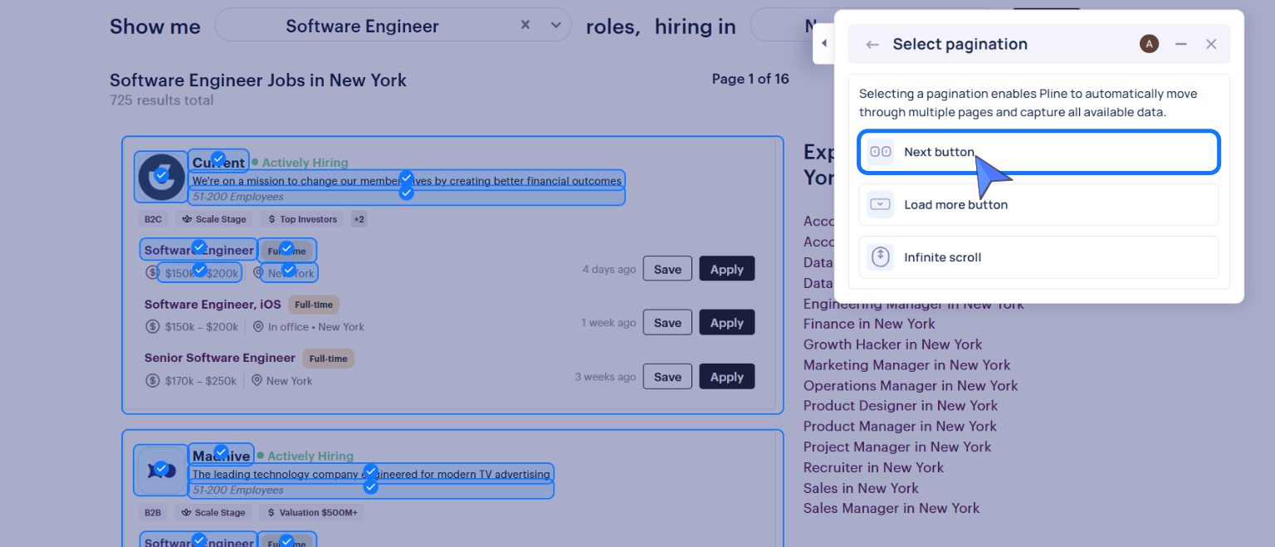Select the Load more button icon

click(880, 204)
